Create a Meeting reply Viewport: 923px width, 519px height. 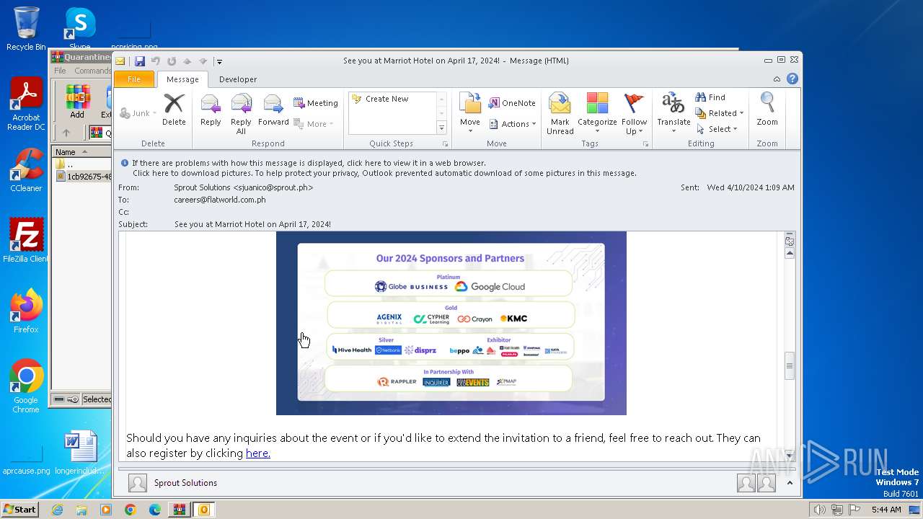tap(316, 103)
